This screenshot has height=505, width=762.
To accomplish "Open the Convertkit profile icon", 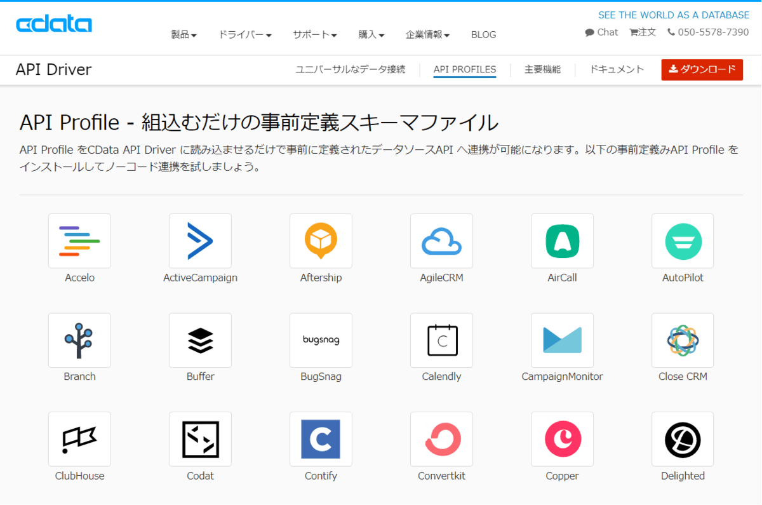I will click(441, 439).
